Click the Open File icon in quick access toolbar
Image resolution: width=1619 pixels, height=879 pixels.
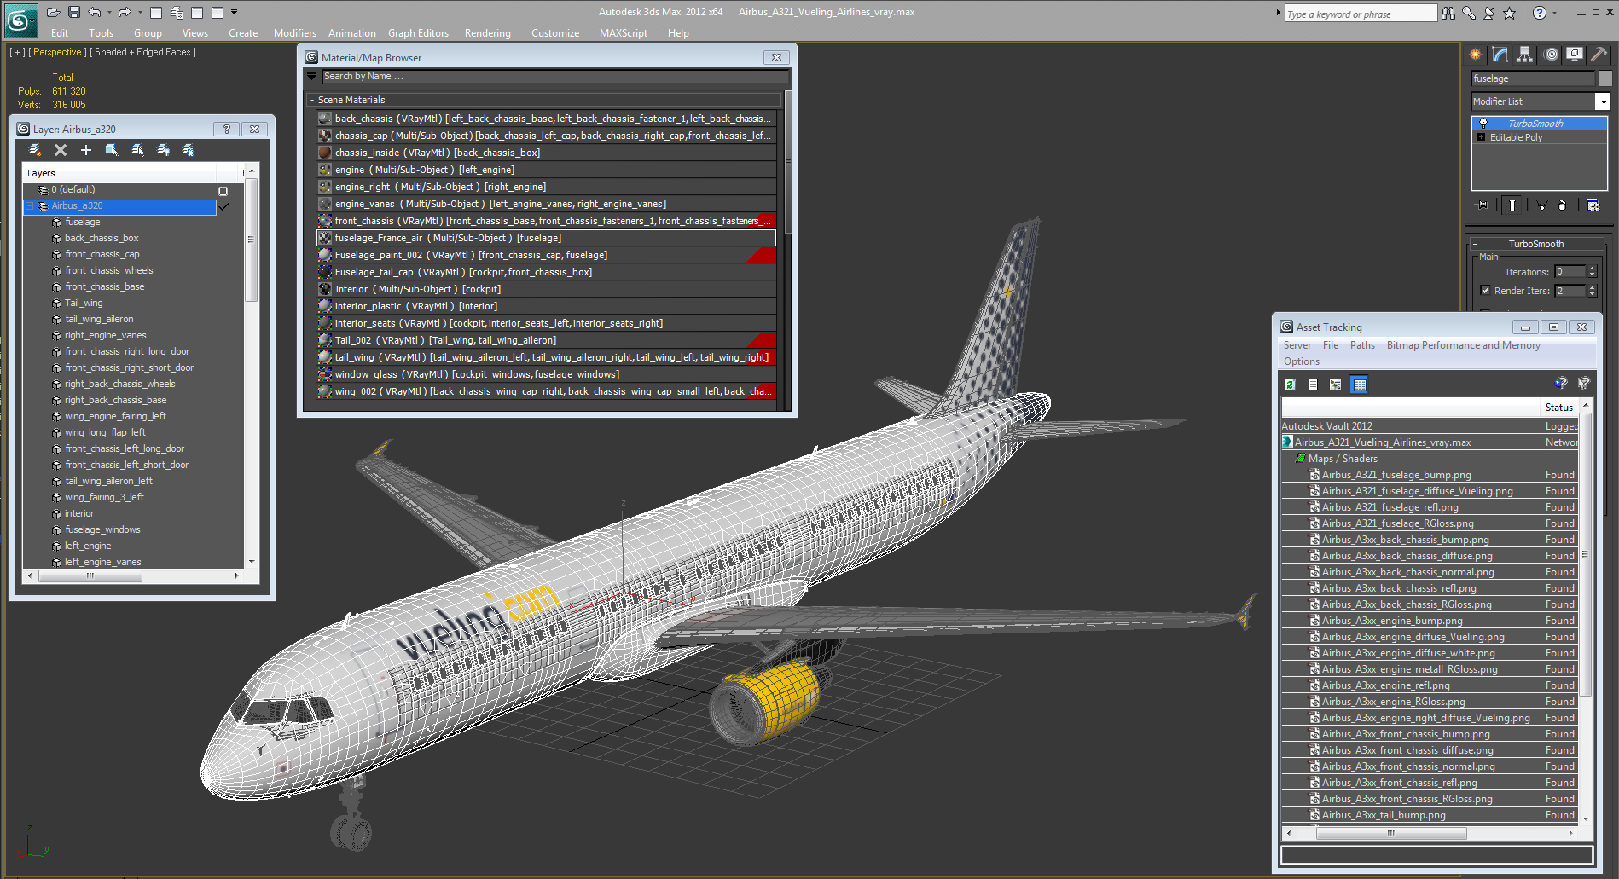click(x=53, y=12)
